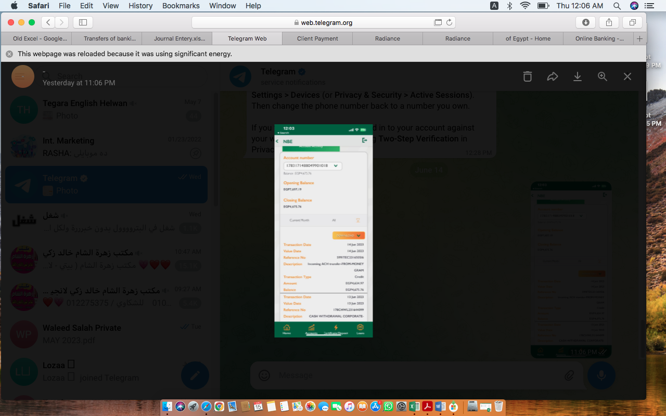666x416 pixels.
Task: Open a new Safari tab with plus
Action: coord(639,38)
